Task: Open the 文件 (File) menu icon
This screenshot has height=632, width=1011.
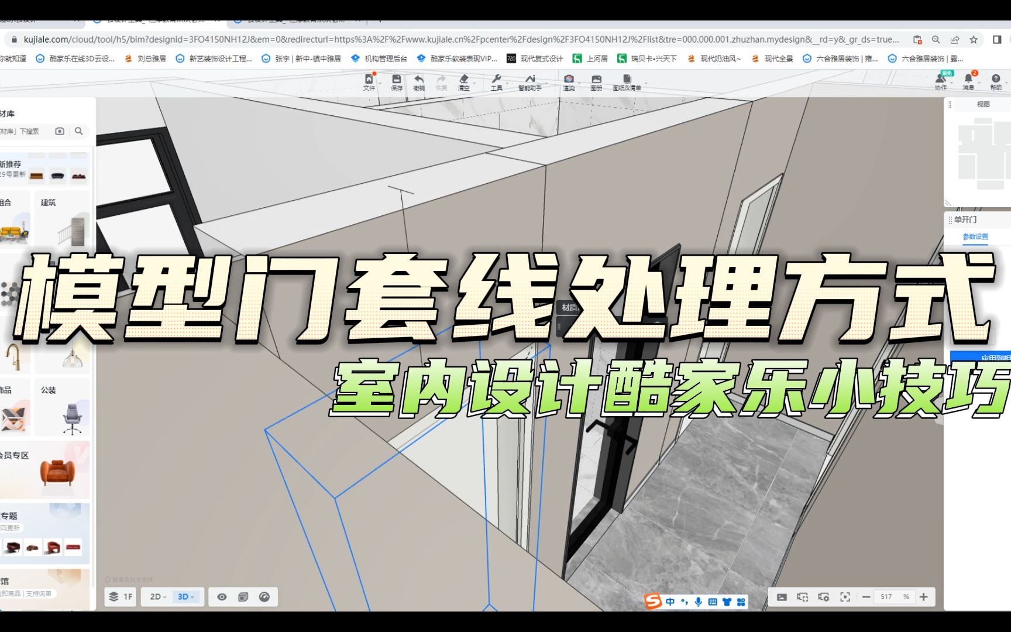Action: click(x=369, y=82)
